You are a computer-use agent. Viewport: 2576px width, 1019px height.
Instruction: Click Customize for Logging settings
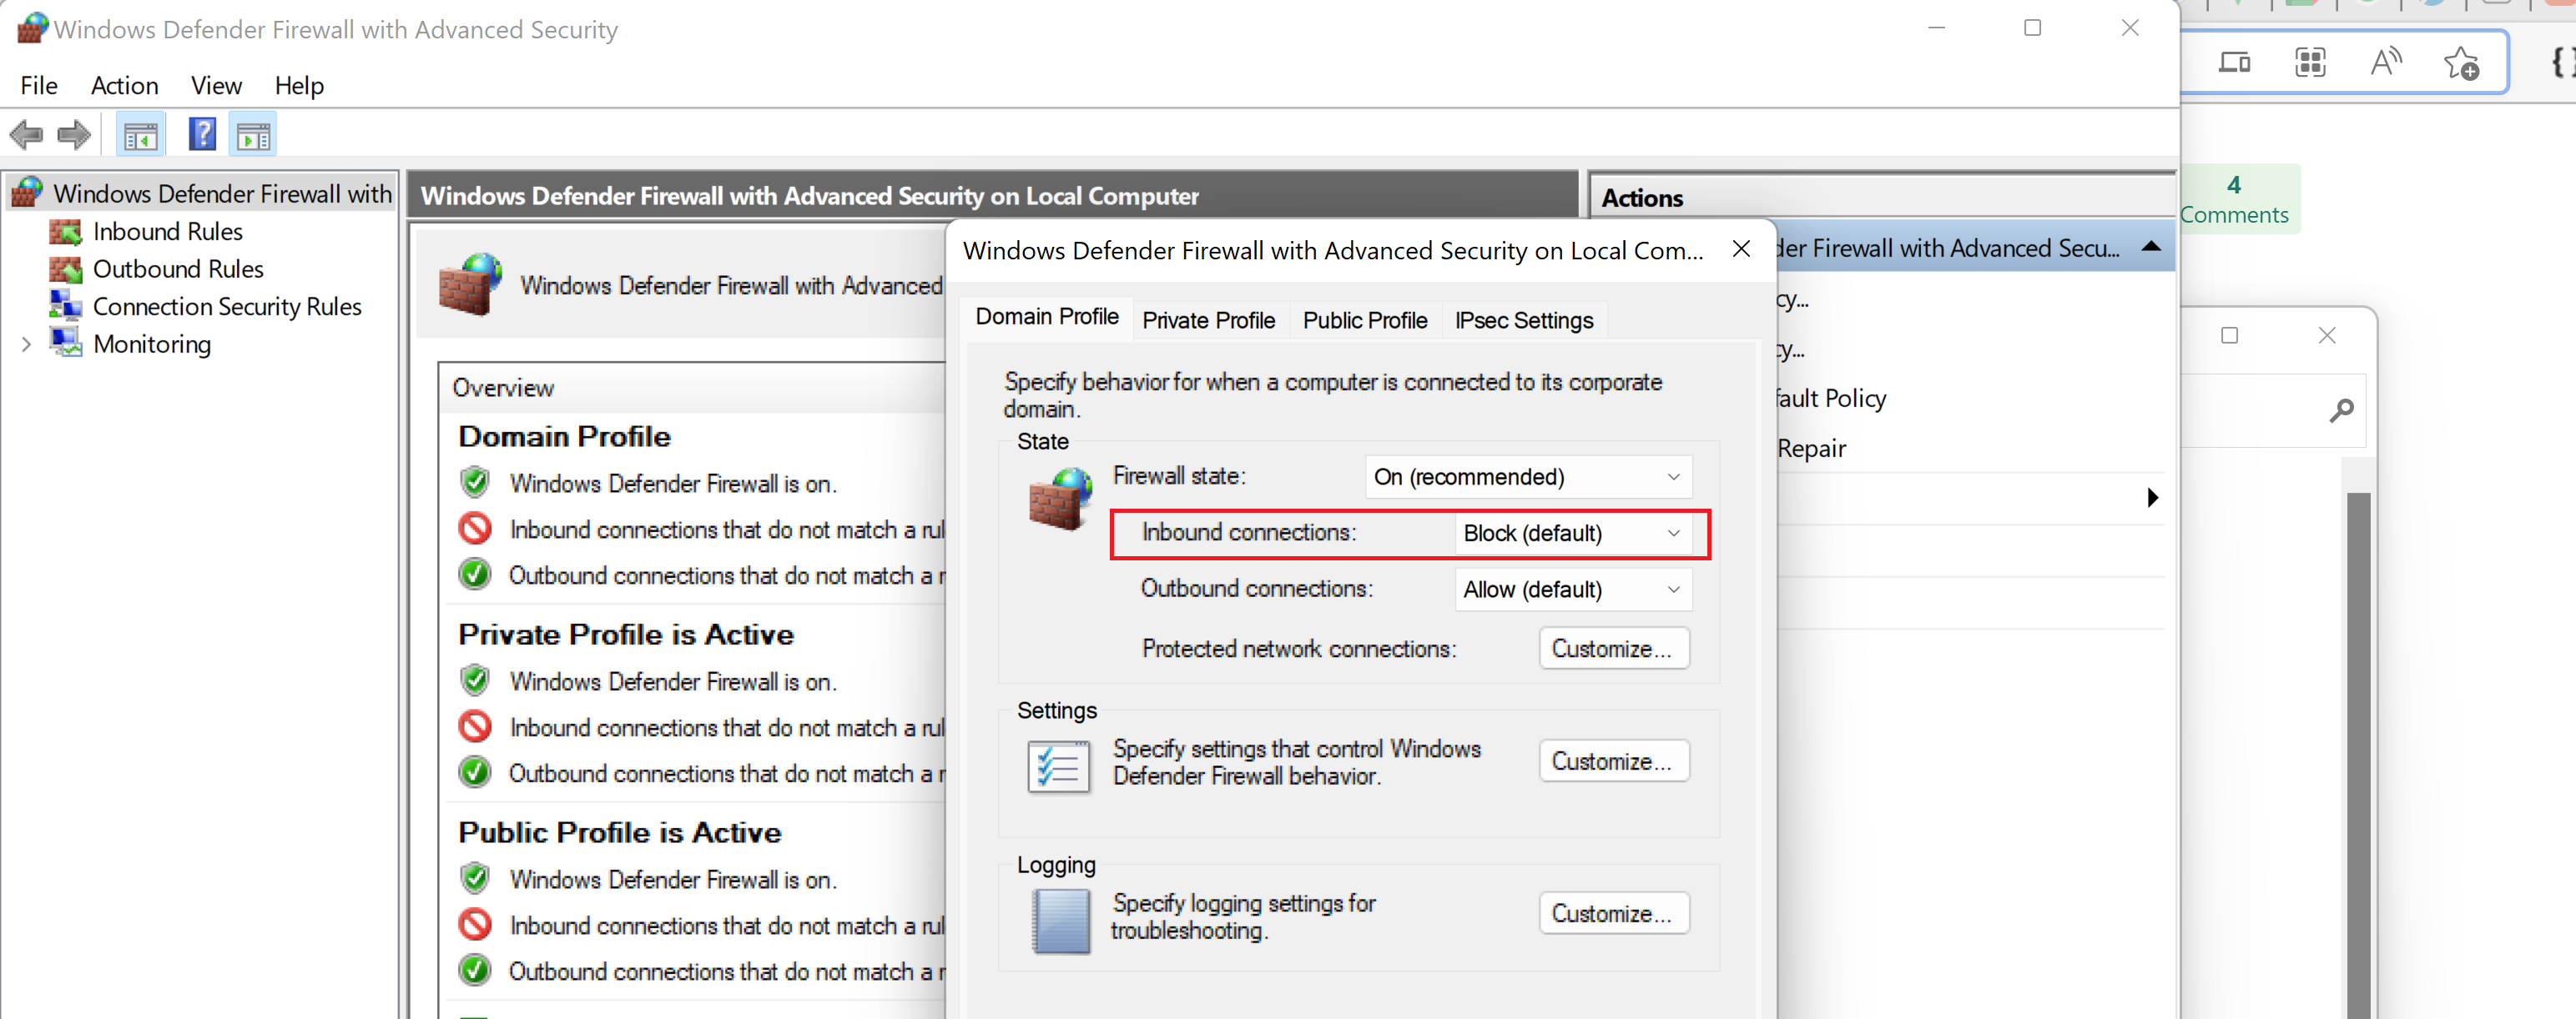(x=1612, y=913)
